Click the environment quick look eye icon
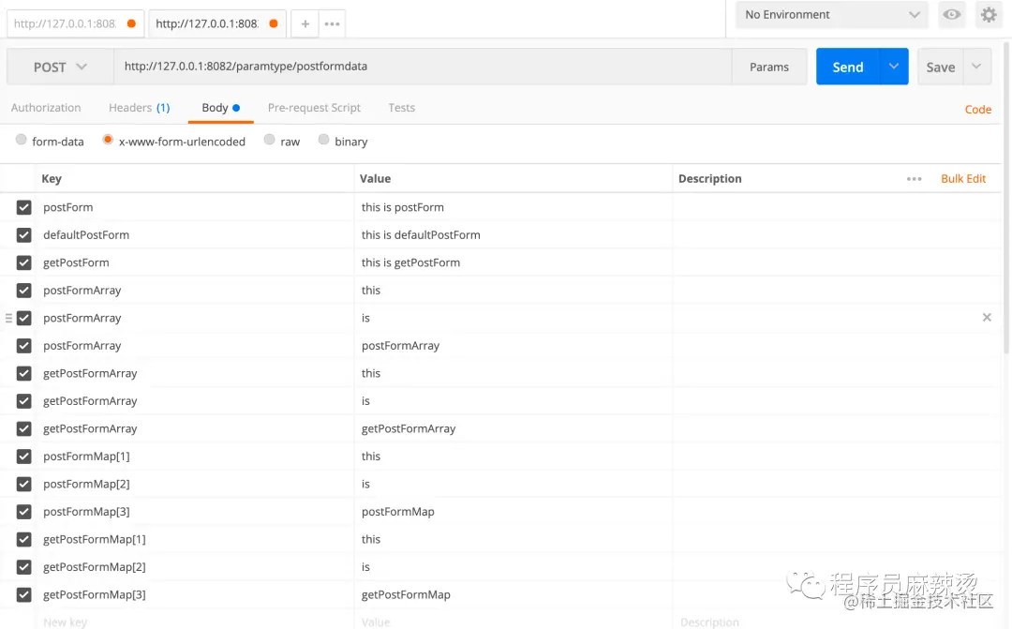Image resolution: width=1012 pixels, height=629 pixels. 951,14
